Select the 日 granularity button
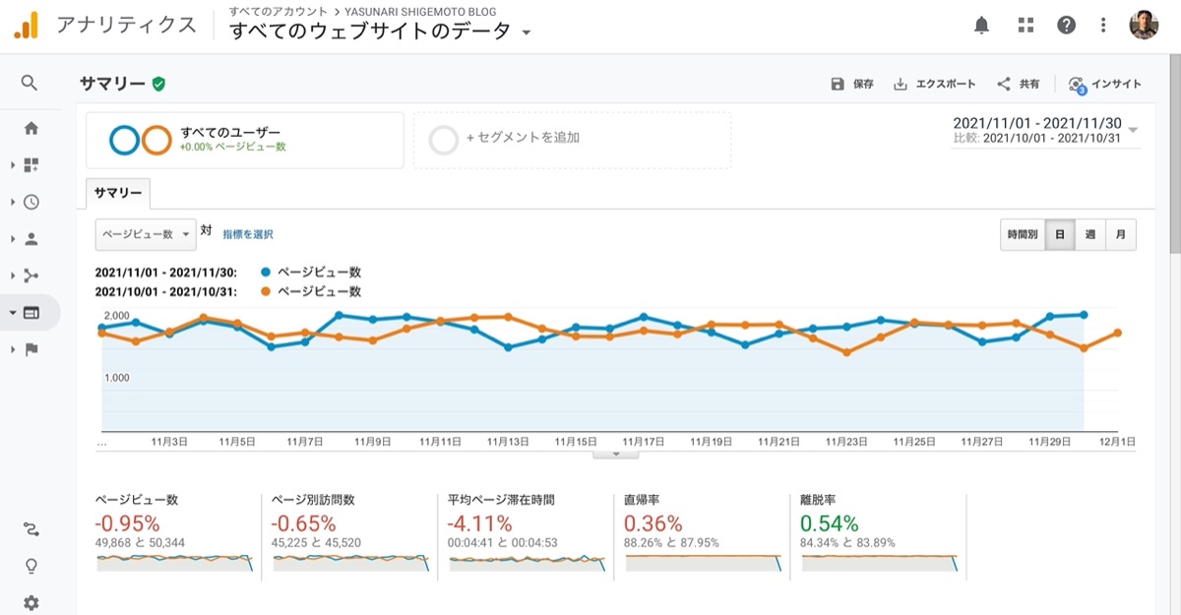Image resolution: width=1181 pixels, height=615 pixels. pyautogui.click(x=1060, y=235)
